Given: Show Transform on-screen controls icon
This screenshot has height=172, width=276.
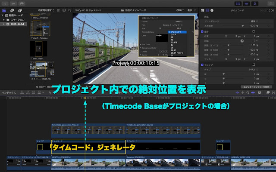Looking at the screenshot, I should point(254,31).
